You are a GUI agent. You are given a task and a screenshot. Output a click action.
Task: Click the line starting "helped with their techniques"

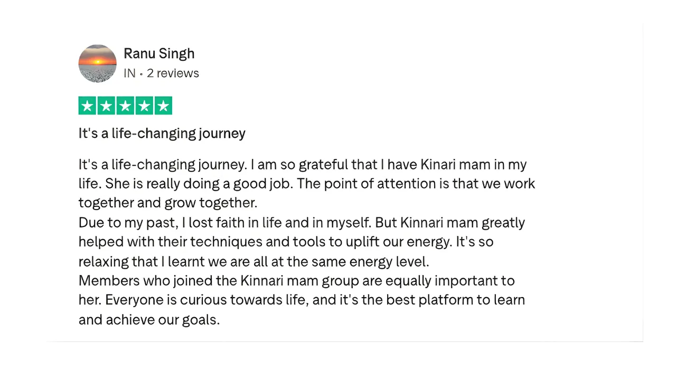coord(286,242)
